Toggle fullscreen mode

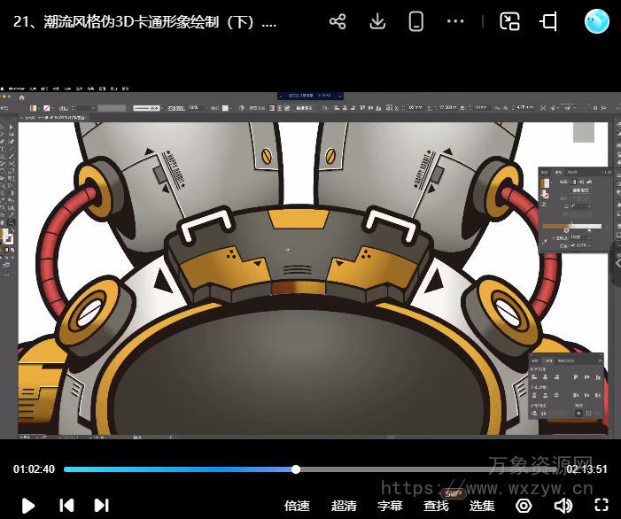pyautogui.click(x=602, y=506)
